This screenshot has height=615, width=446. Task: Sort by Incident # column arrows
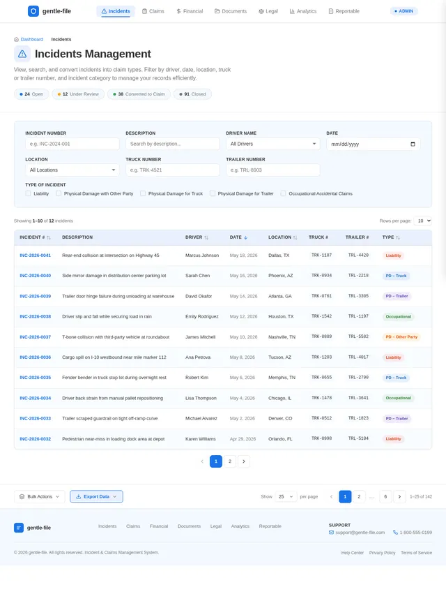click(x=49, y=237)
